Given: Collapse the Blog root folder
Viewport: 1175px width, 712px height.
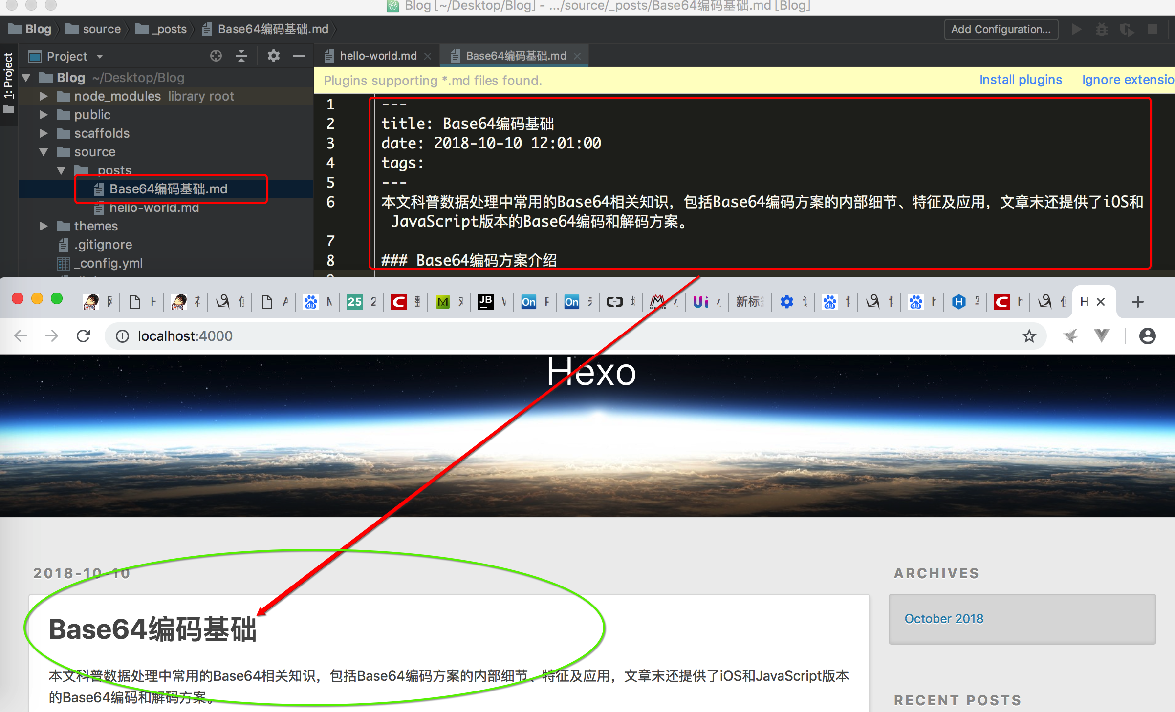Looking at the screenshot, I should [26, 78].
